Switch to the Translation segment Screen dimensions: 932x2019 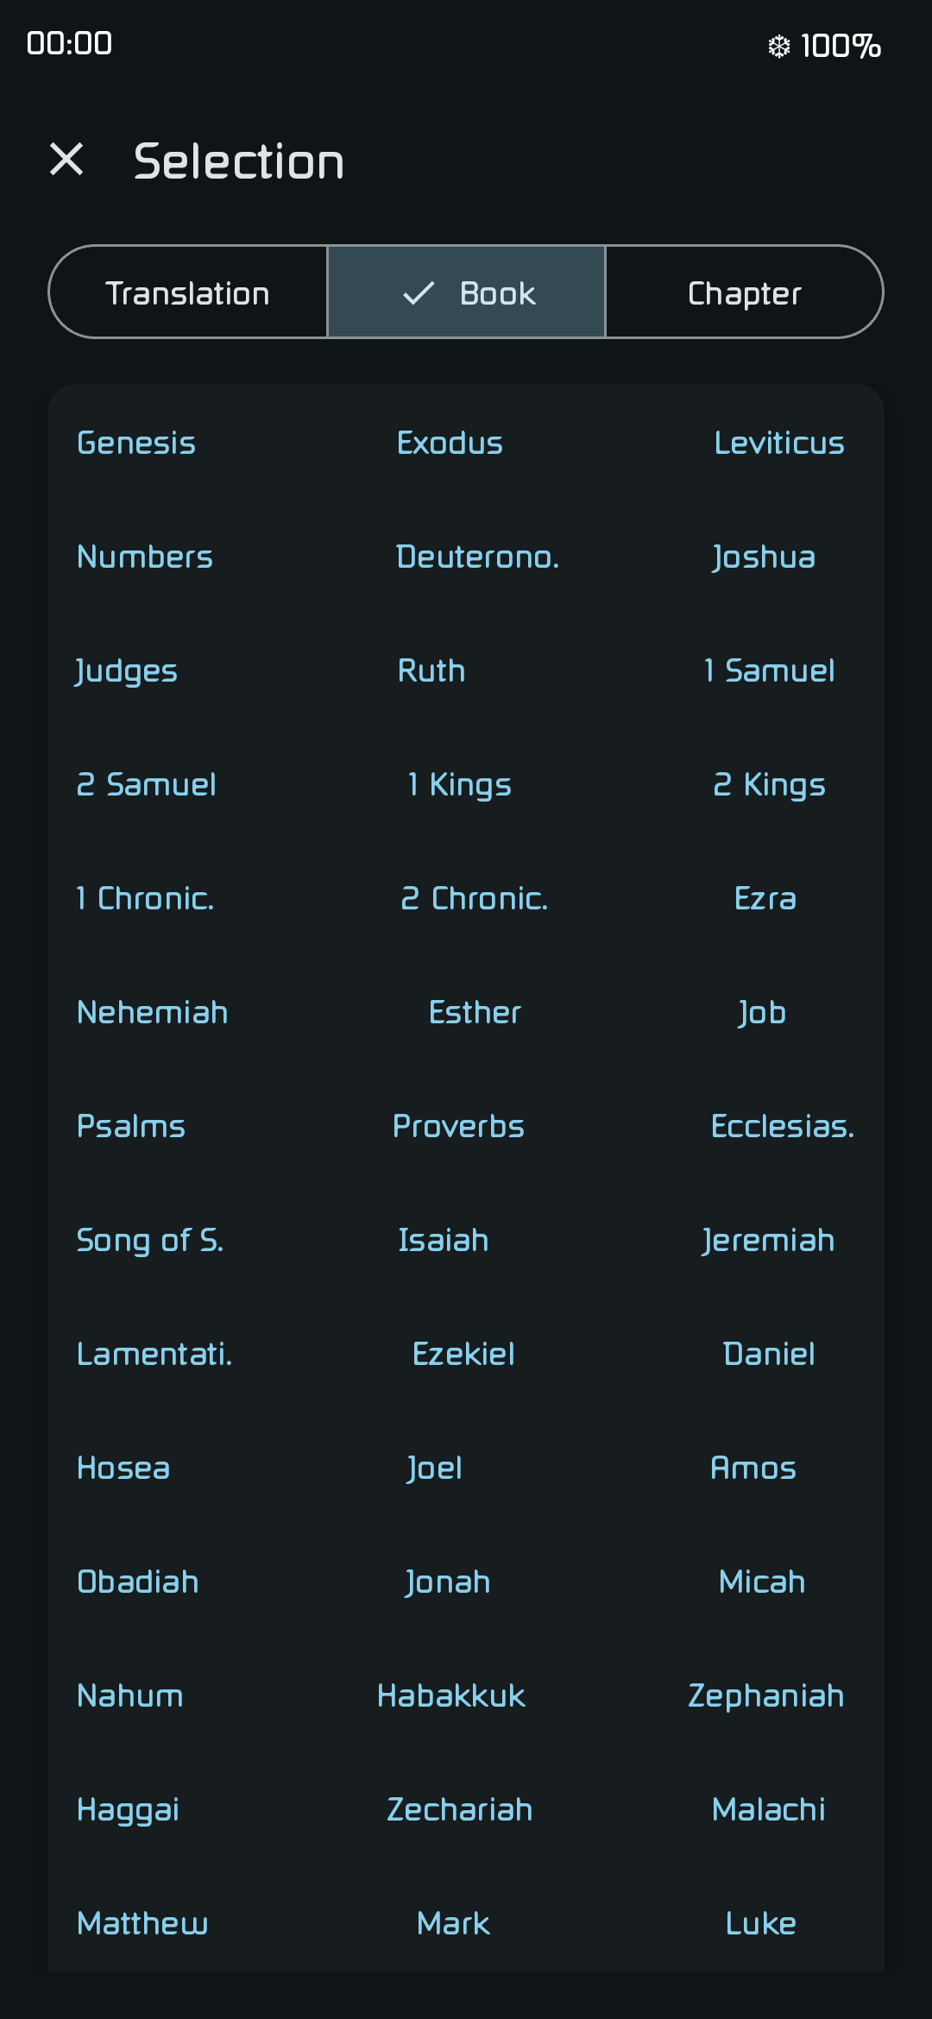coord(188,292)
